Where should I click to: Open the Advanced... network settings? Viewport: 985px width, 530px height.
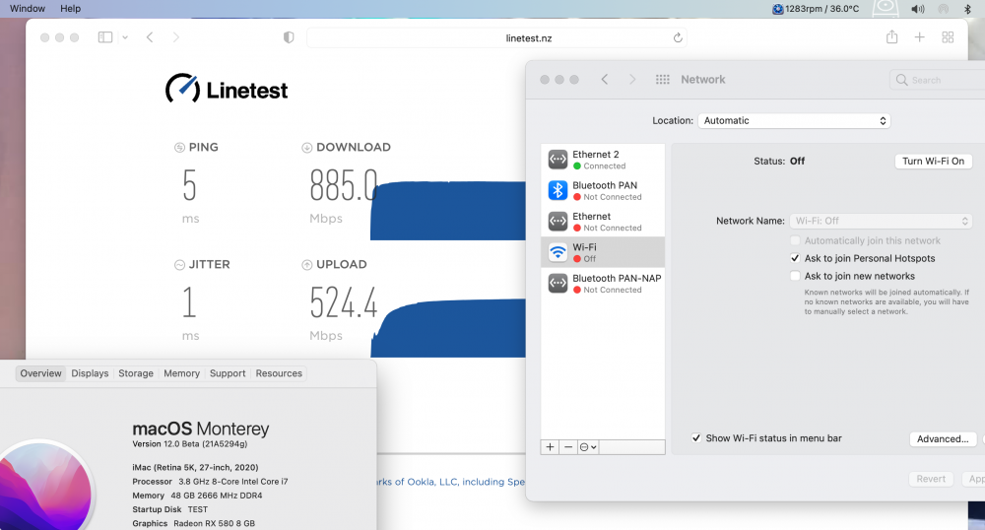(943, 439)
